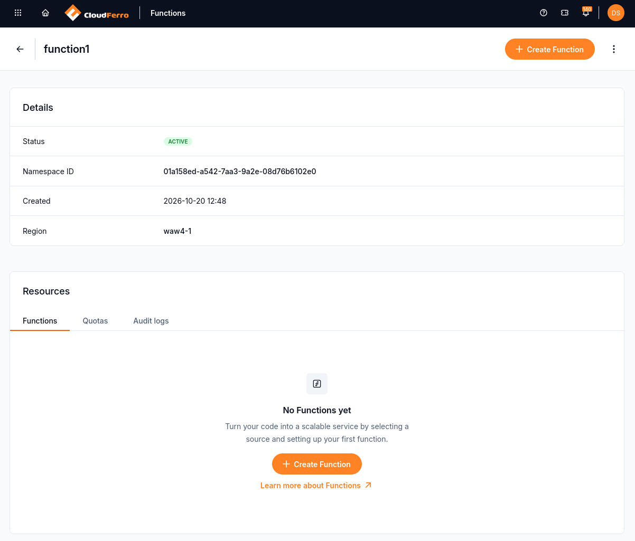The height and width of the screenshot is (541, 635).
Task: Click the function1 page title
Action: click(x=67, y=49)
